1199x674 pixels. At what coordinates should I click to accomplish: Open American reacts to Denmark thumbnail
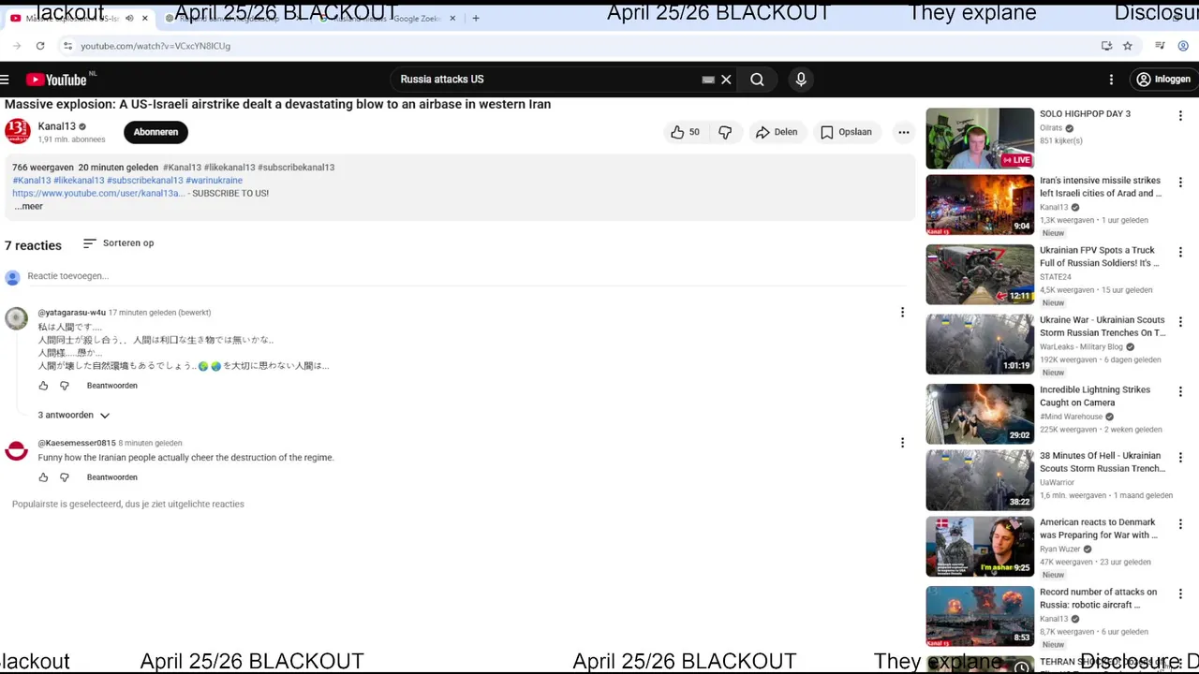point(980,547)
